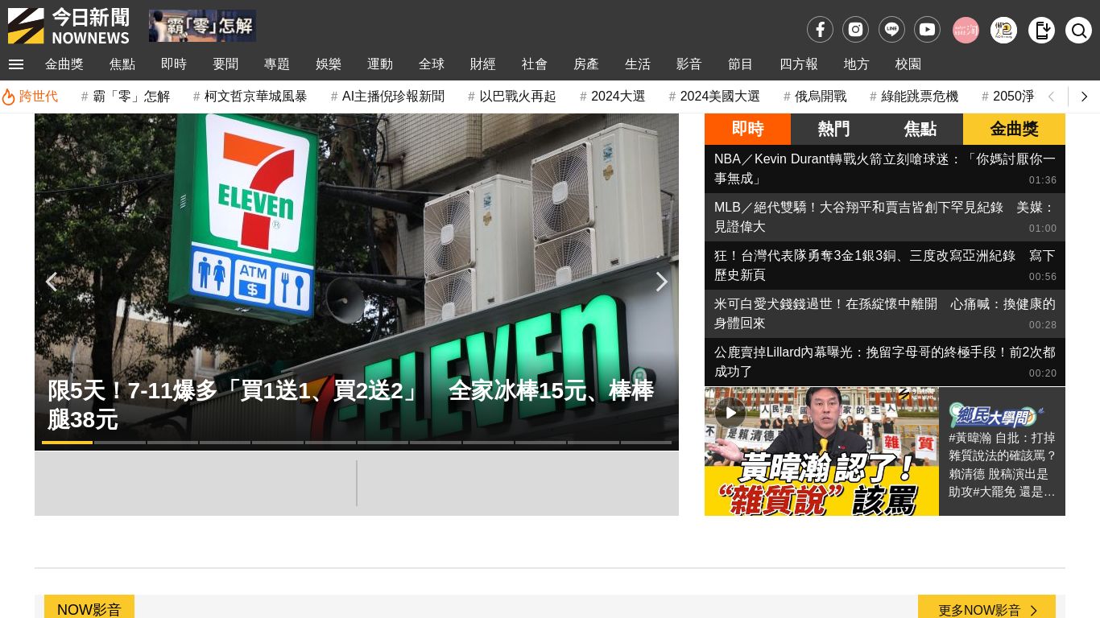1100x618 pixels.
Task: Read 米可白愛犬錢錢過世 headline
Action: point(885,314)
